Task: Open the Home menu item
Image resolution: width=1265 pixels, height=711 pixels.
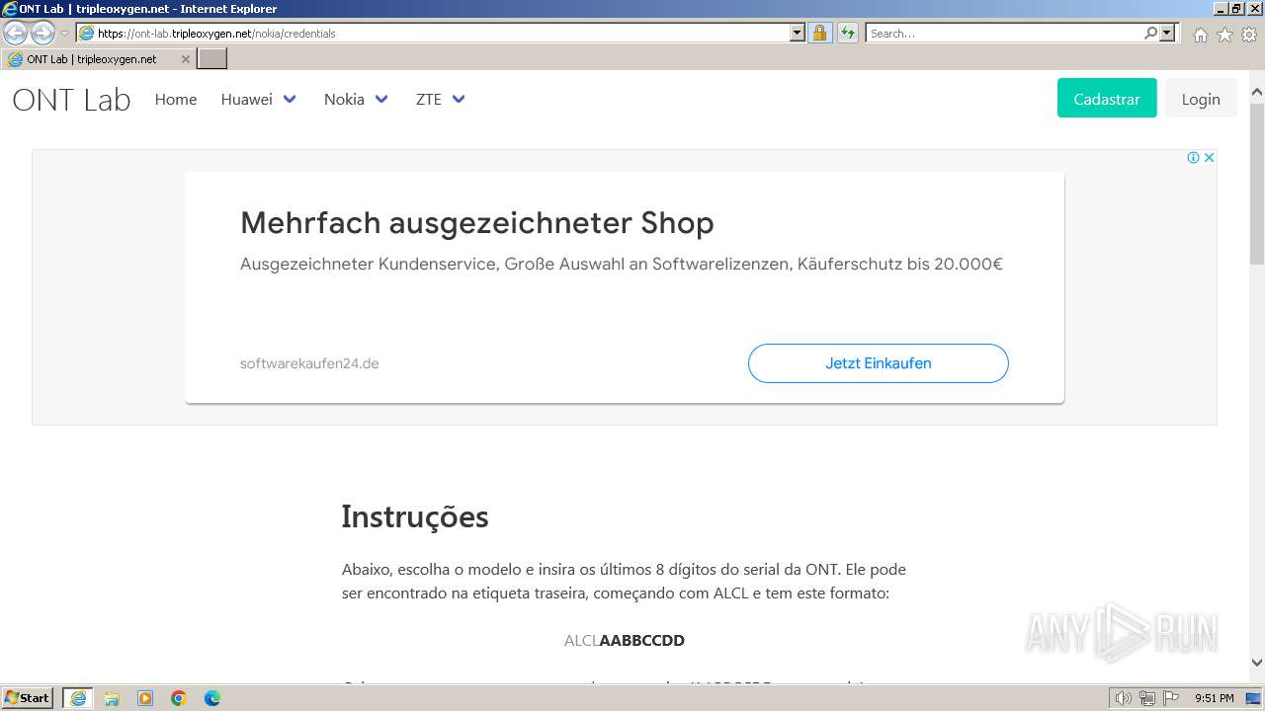Action: (x=176, y=99)
